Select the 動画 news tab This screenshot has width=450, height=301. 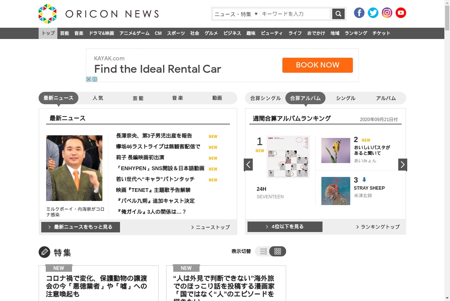[x=217, y=98]
